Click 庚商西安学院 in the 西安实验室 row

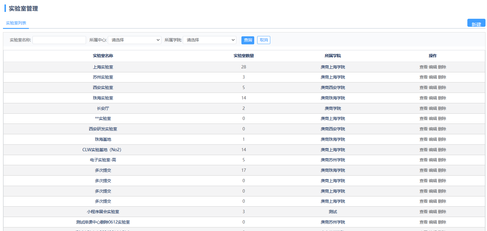pos(333,88)
